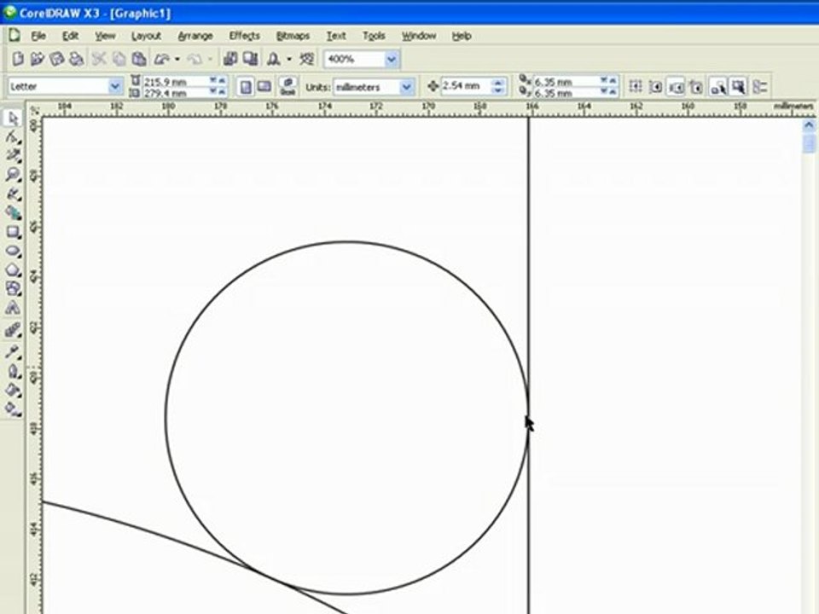Select the Pick tool in the toolbox

13,118
